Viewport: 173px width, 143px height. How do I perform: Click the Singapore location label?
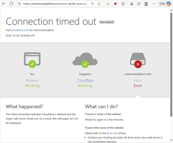[x=85, y=74]
